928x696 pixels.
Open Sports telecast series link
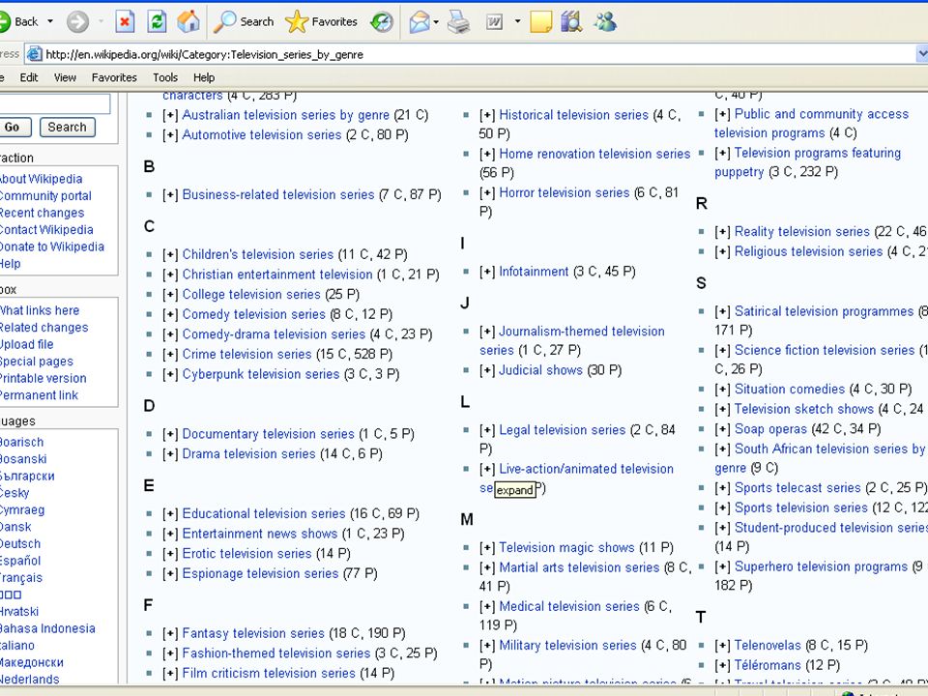[x=797, y=488]
